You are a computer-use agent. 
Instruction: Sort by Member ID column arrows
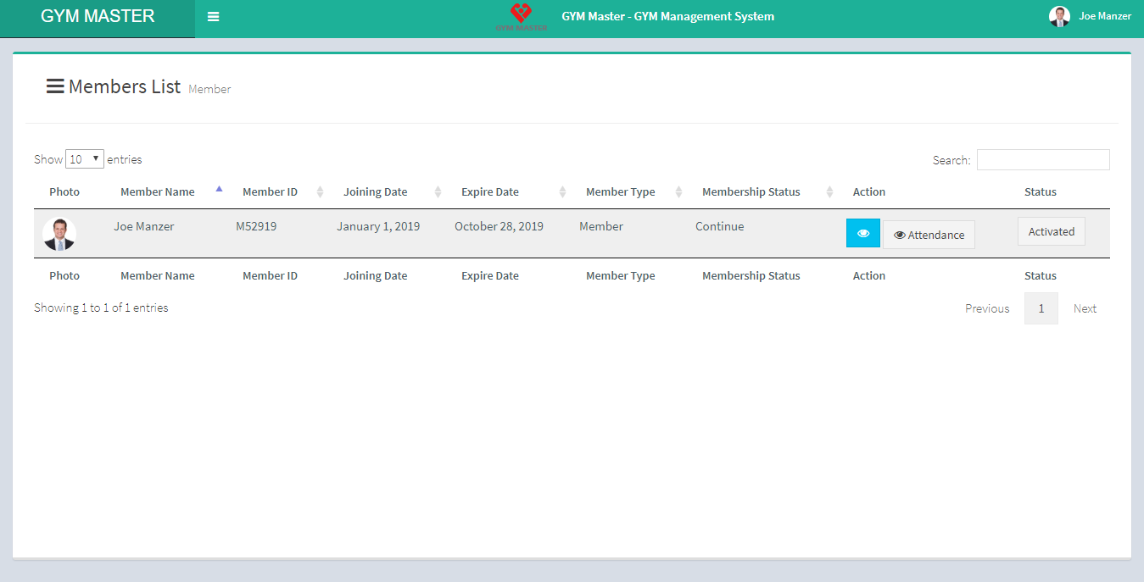(x=320, y=192)
